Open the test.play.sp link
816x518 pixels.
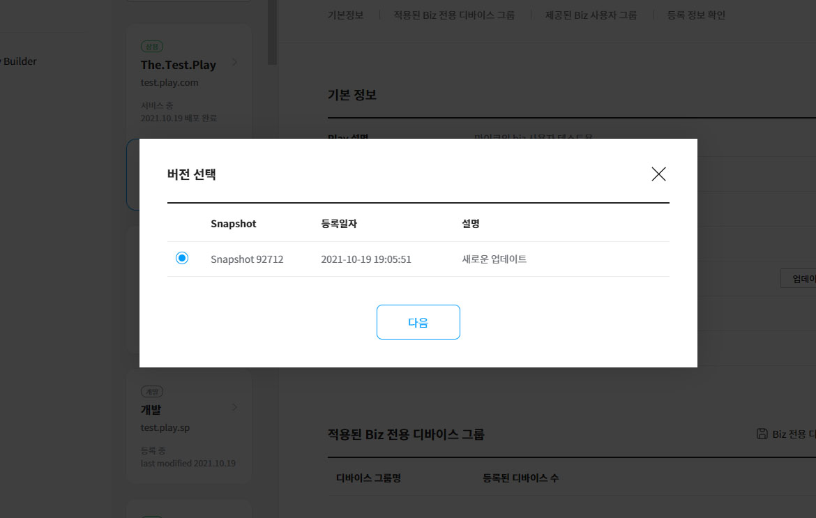165,427
